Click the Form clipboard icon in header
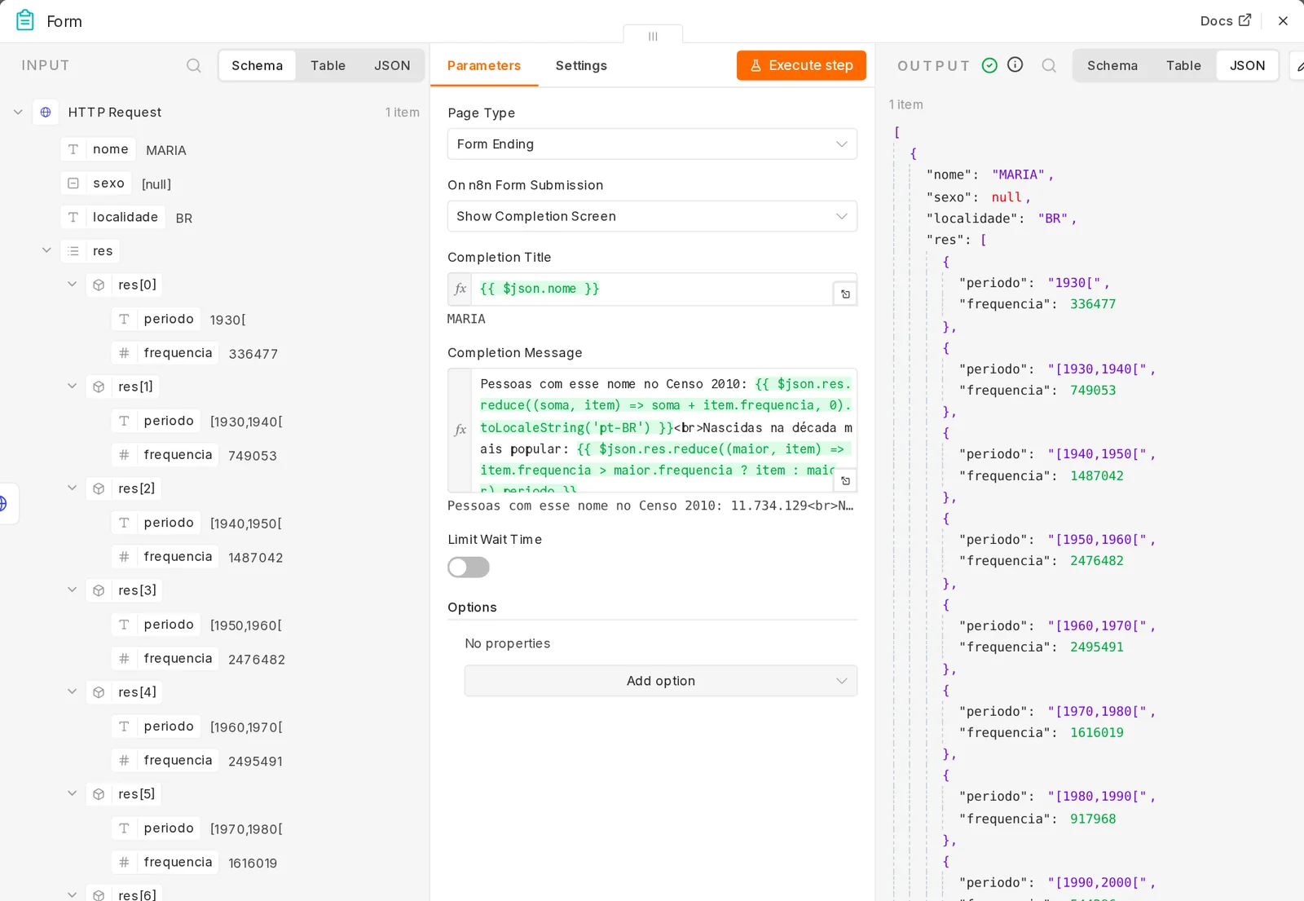The height and width of the screenshot is (901, 1304). (x=25, y=20)
